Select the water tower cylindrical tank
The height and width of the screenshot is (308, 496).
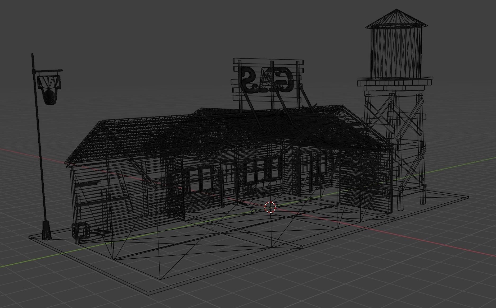396,52
